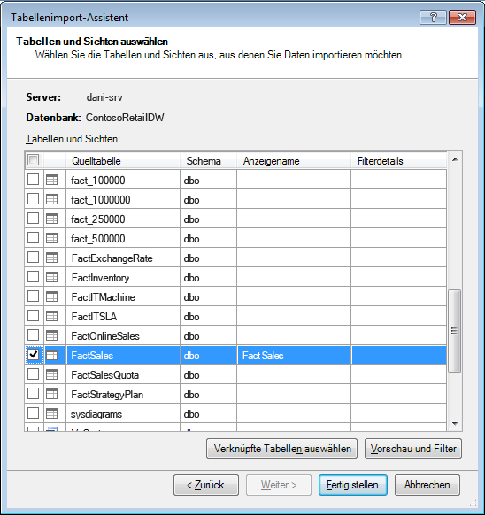Click the table icon for sysdiagrams
485x515 pixels.
[x=51, y=413]
